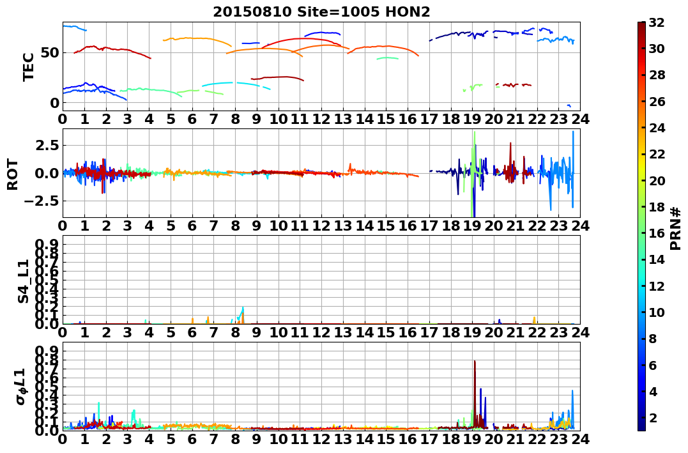Select colorbar tick label 14
This screenshot has width=688, height=453.
click(x=657, y=259)
